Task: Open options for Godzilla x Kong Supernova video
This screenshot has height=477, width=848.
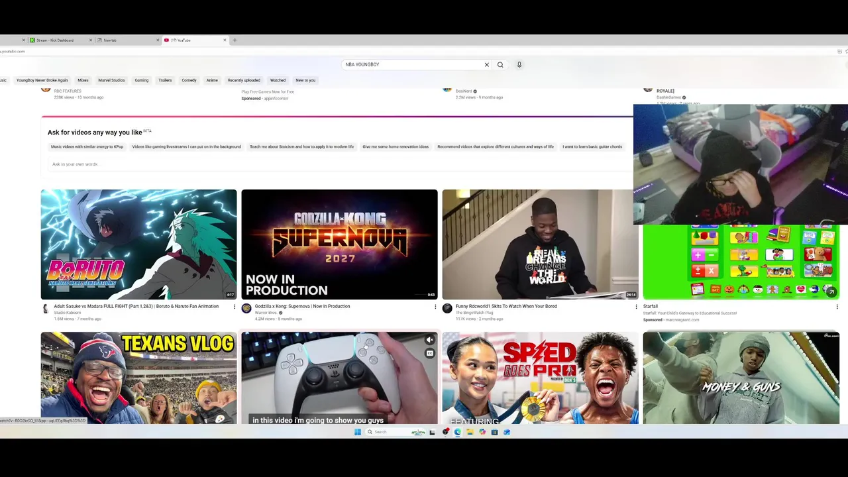Action: pyautogui.click(x=435, y=307)
